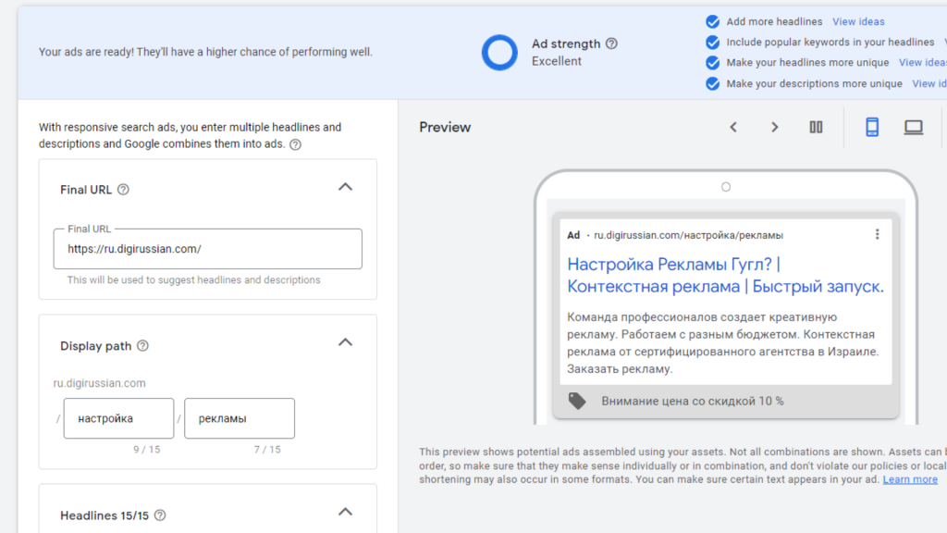The height and width of the screenshot is (533, 947).
Task: Collapse the Display path section
Action: tap(345, 342)
